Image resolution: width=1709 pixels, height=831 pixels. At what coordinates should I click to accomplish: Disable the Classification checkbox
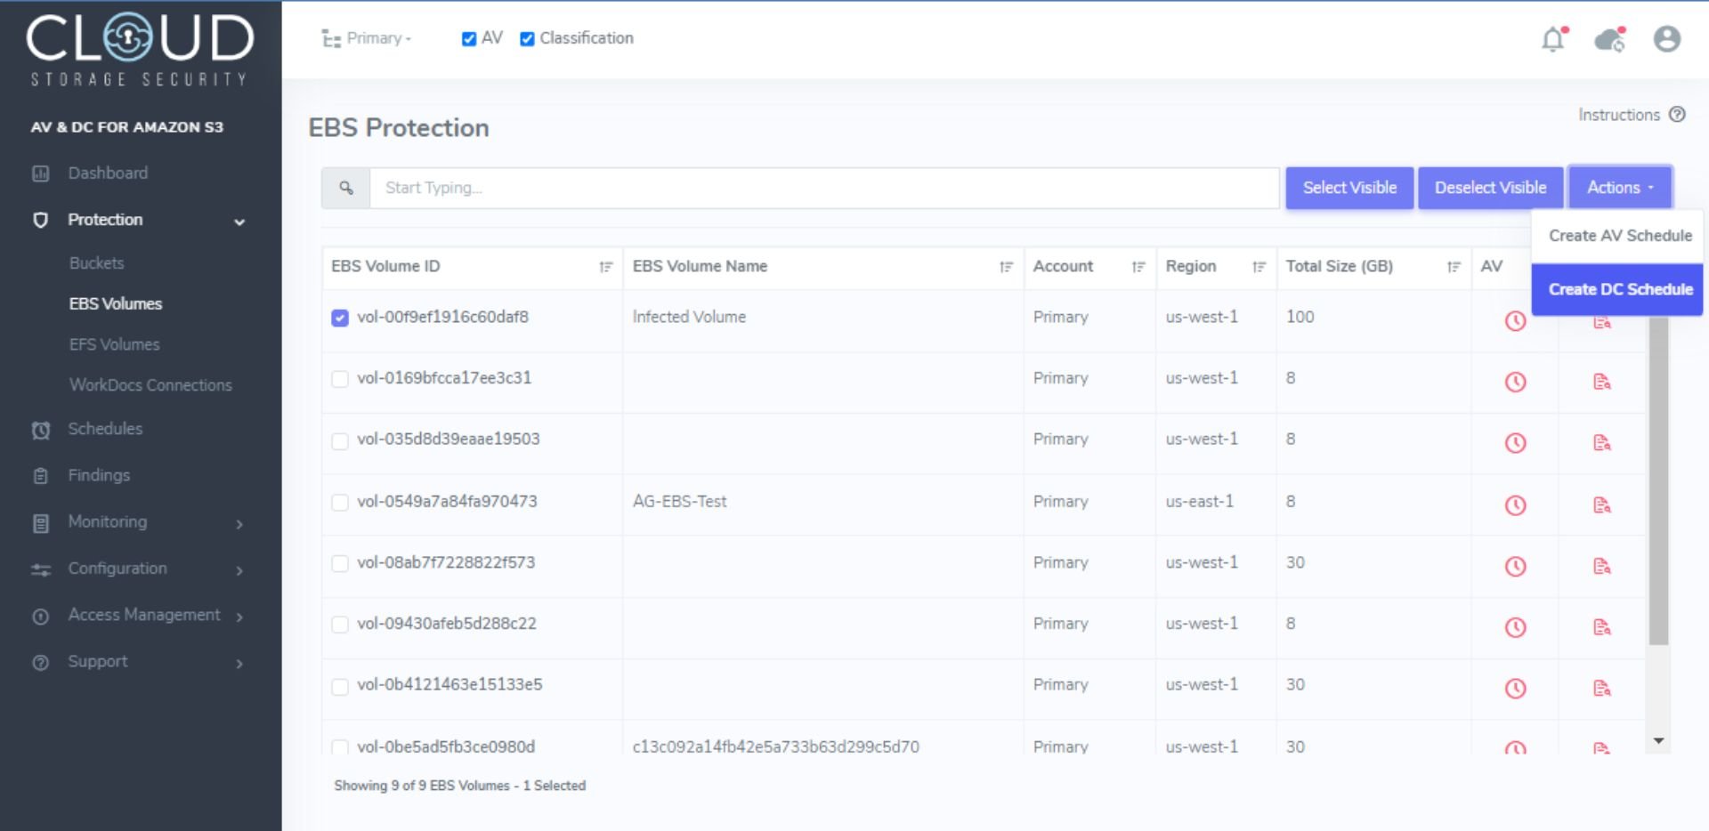pos(527,38)
